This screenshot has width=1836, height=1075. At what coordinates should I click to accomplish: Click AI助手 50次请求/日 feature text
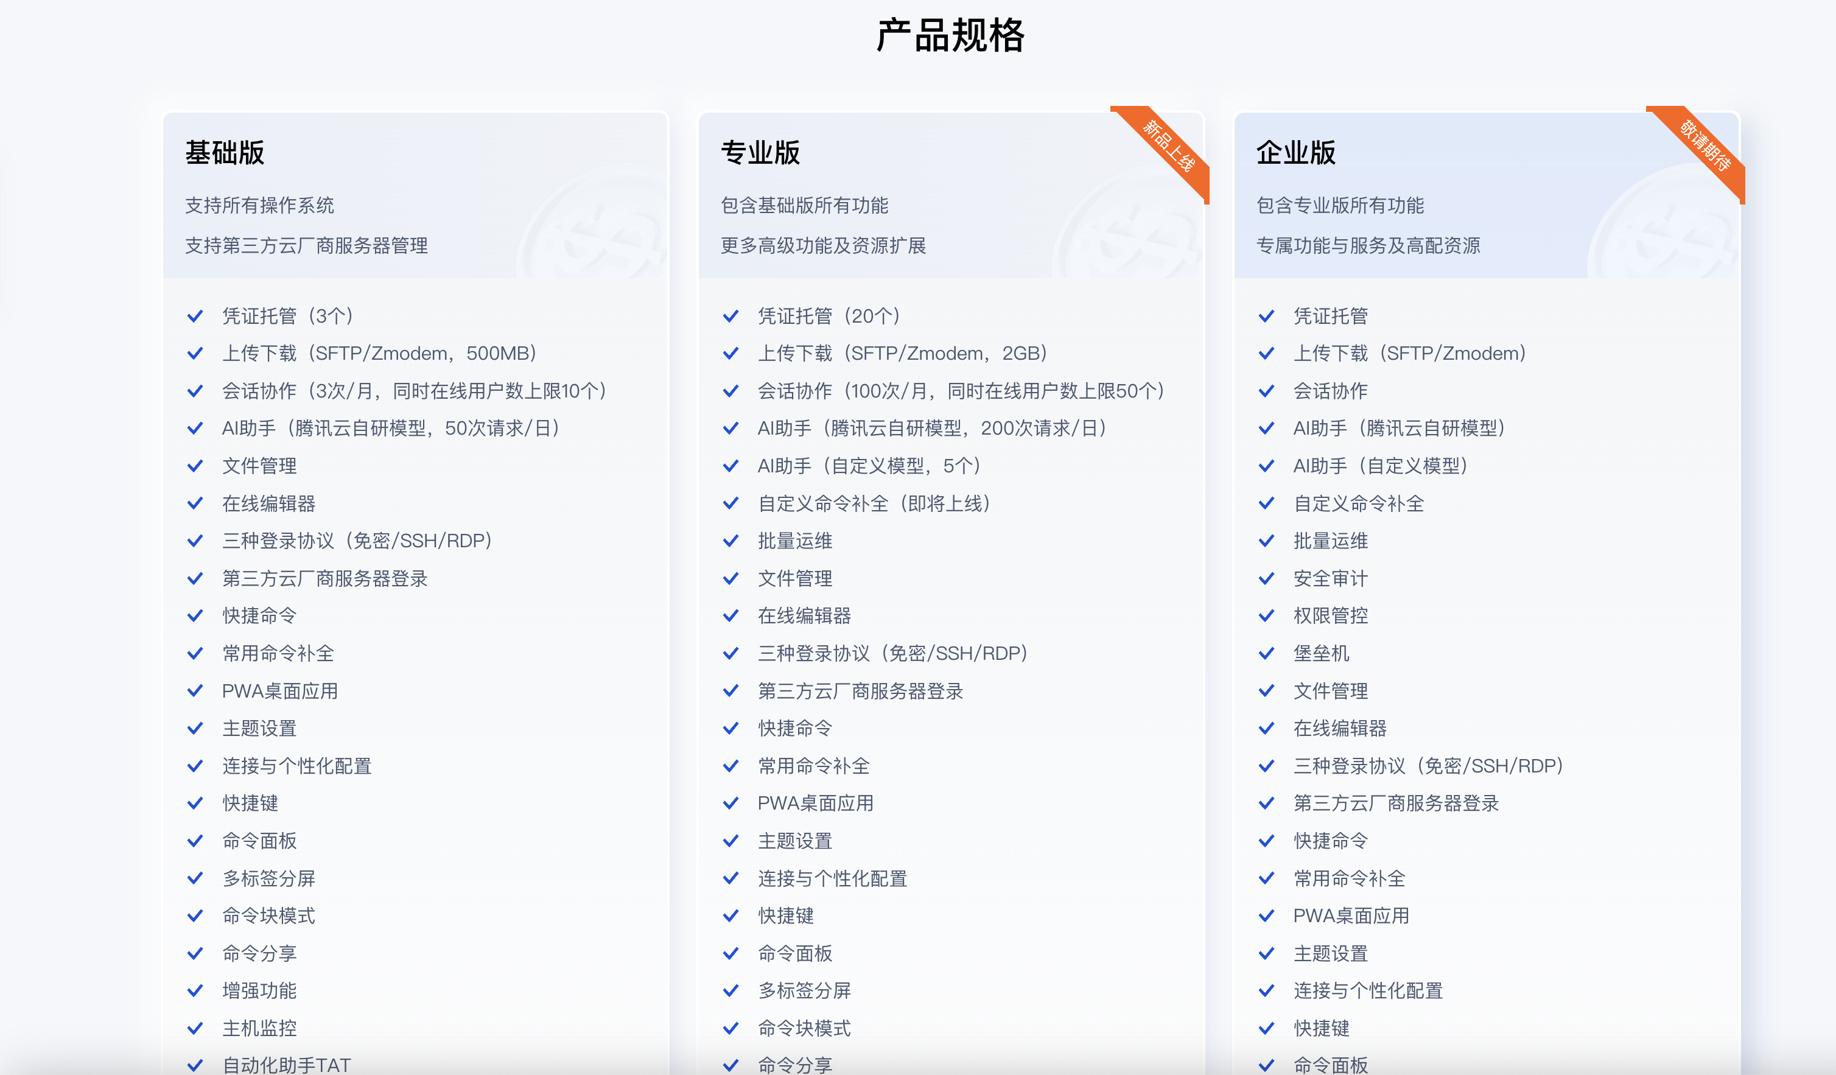(x=391, y=429)
